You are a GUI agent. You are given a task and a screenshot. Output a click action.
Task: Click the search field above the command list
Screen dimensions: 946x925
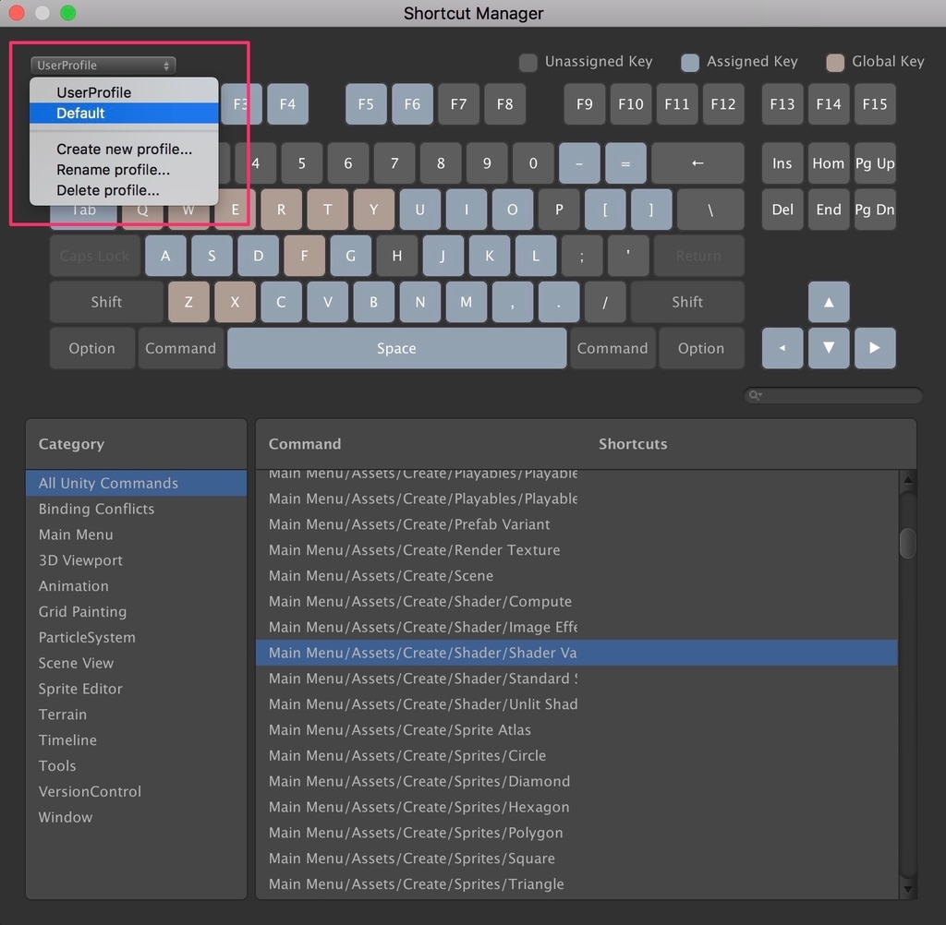[x=833, y=395]
